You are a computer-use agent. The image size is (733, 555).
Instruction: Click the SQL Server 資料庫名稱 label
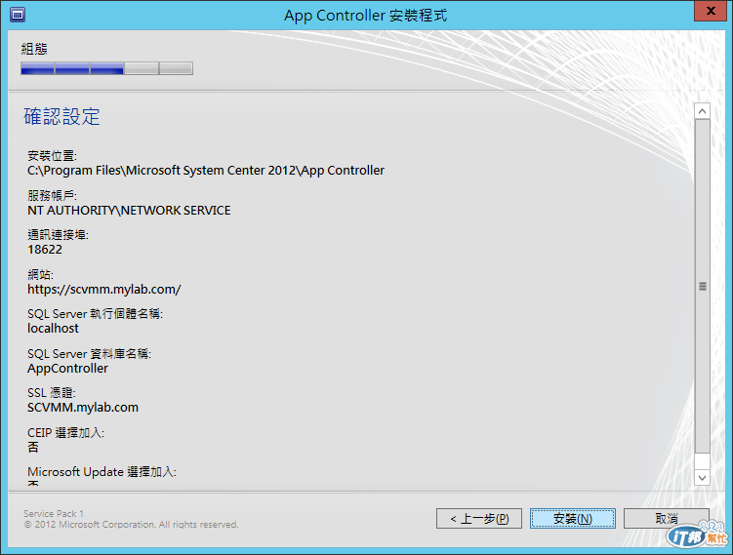click(x=89, y=354)
